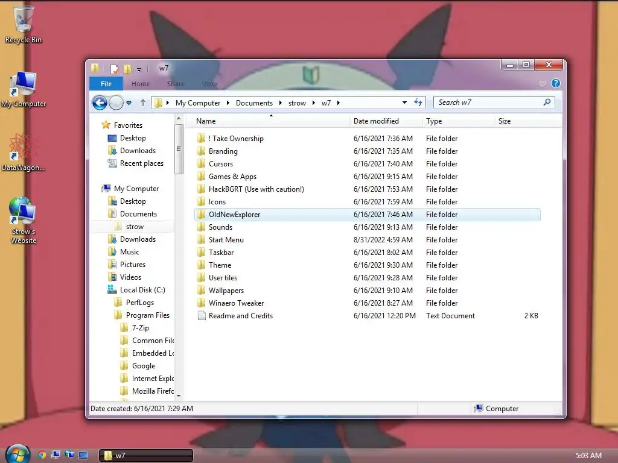Select the Icons folder icon
The width and height of the screenshot is (618, 463).
tap(201, 201)
